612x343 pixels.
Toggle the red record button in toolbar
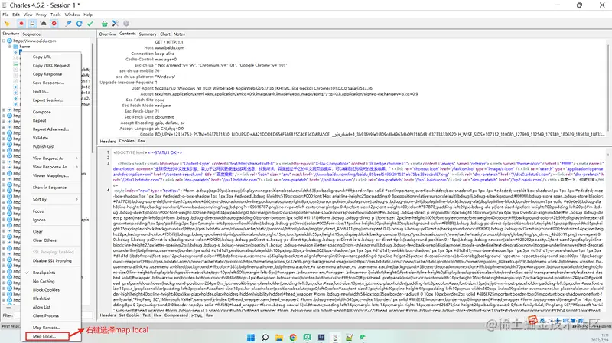click(x=21, y=24)
